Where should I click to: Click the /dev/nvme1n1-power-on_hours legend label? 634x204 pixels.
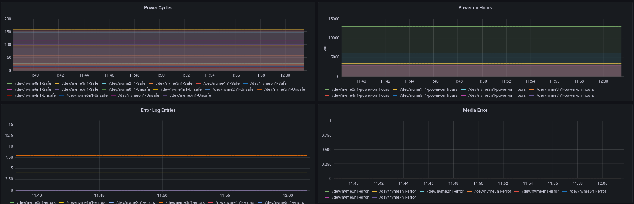coord(429,89)
